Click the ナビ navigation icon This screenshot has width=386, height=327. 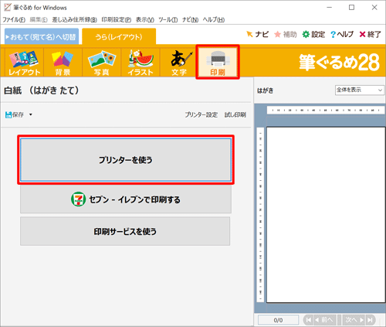tap(257, 34)
